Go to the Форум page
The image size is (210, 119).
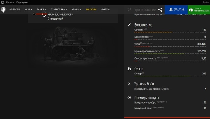pos(105,10)
